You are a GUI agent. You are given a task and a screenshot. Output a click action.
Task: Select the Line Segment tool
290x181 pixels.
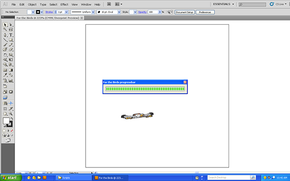pyautogui.click(x=5, y=40)
